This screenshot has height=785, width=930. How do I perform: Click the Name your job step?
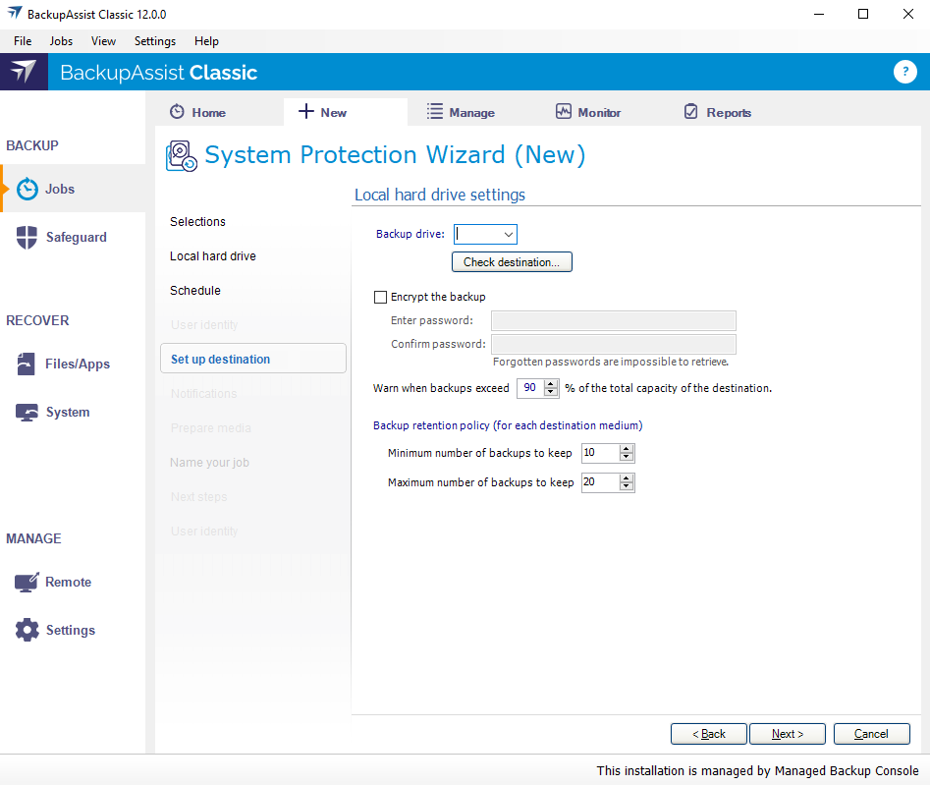click(209, 462)
